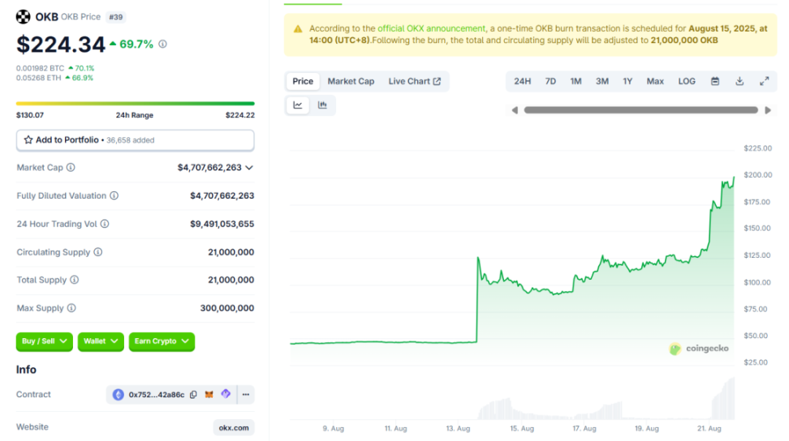Open the Wallet dropdown
This screenshot has height=441, width=789.
click(x=101, y=341)
